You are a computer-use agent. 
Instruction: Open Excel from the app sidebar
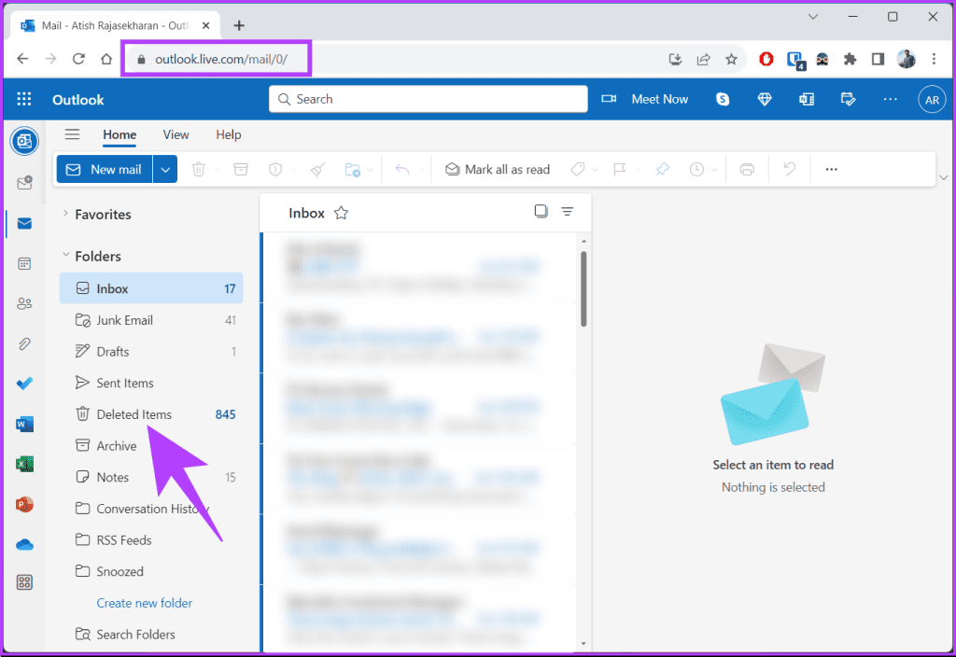(24, 463)
